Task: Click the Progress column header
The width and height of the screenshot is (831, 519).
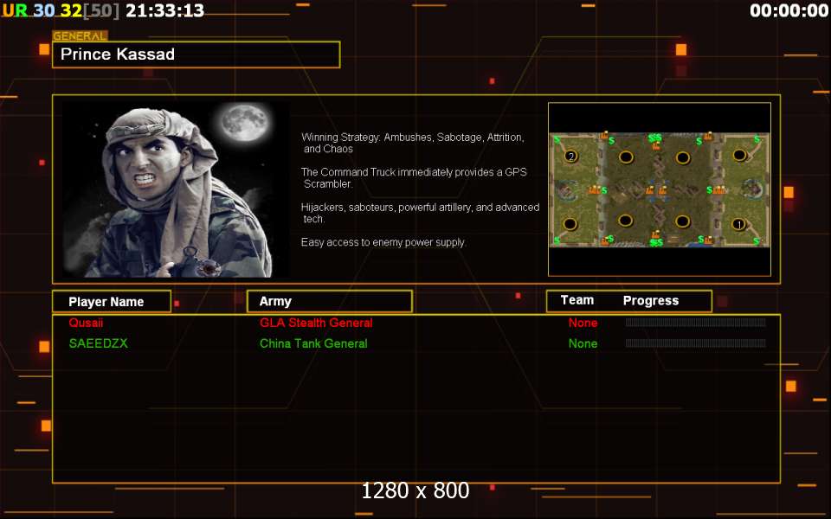Action: (x=651, y=301)
